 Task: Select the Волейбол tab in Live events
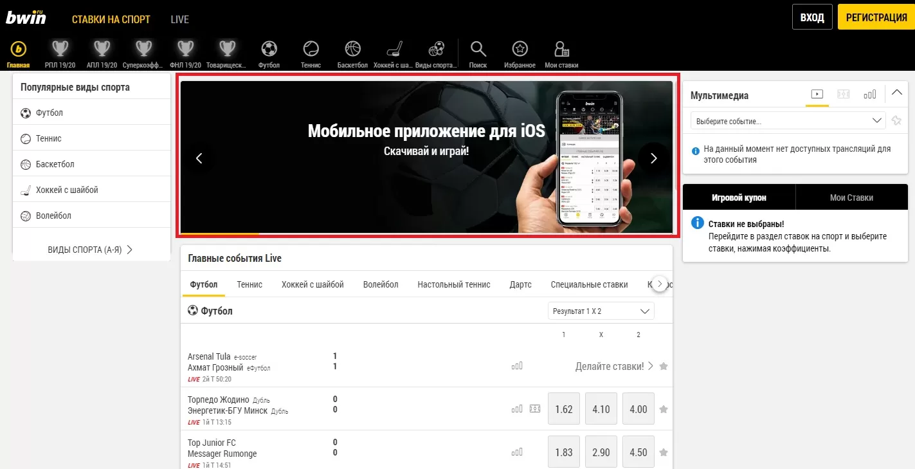[x=381, y=284]
